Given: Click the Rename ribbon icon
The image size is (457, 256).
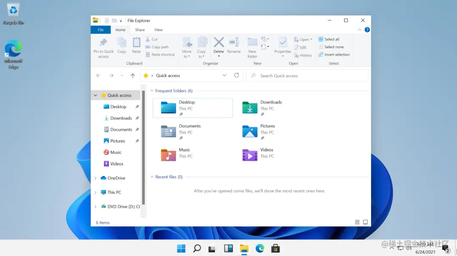Looking at the screenshot, I should click(x=234, y=42).
